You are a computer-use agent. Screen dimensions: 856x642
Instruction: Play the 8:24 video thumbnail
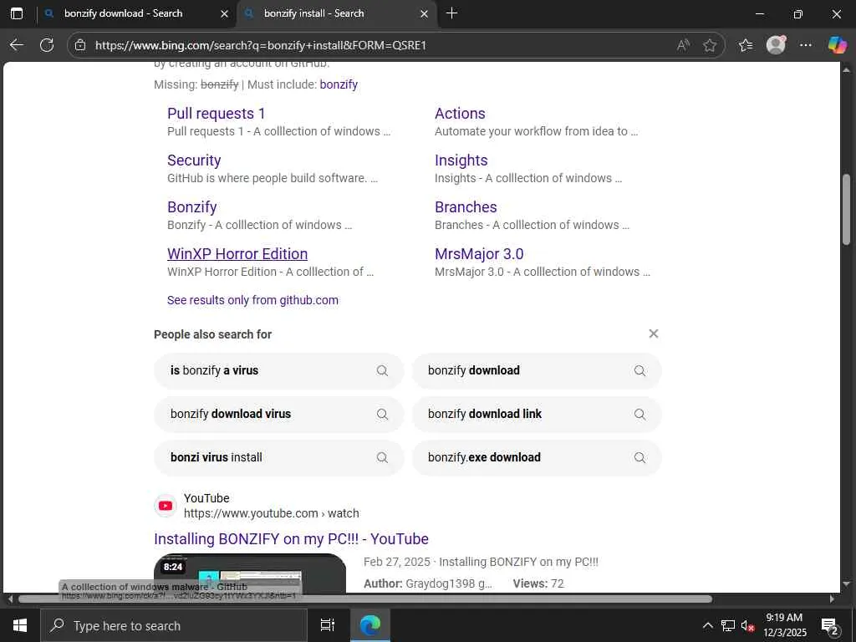[249, 573]
